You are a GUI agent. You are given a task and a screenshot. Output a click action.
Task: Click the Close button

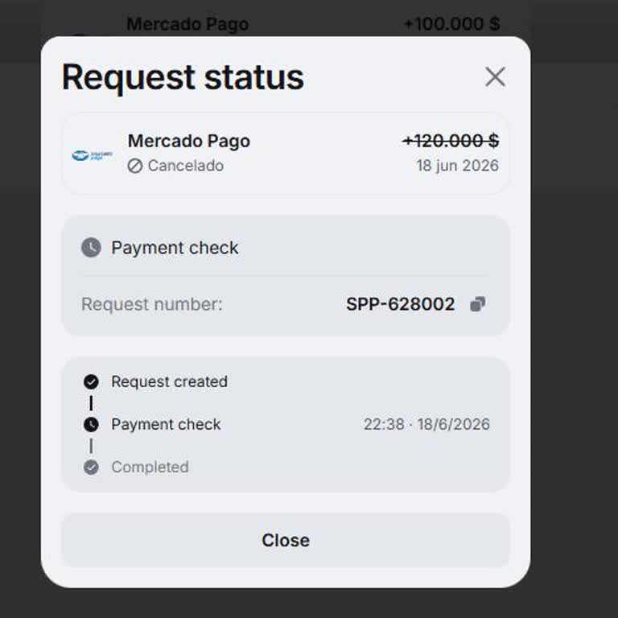286,540
